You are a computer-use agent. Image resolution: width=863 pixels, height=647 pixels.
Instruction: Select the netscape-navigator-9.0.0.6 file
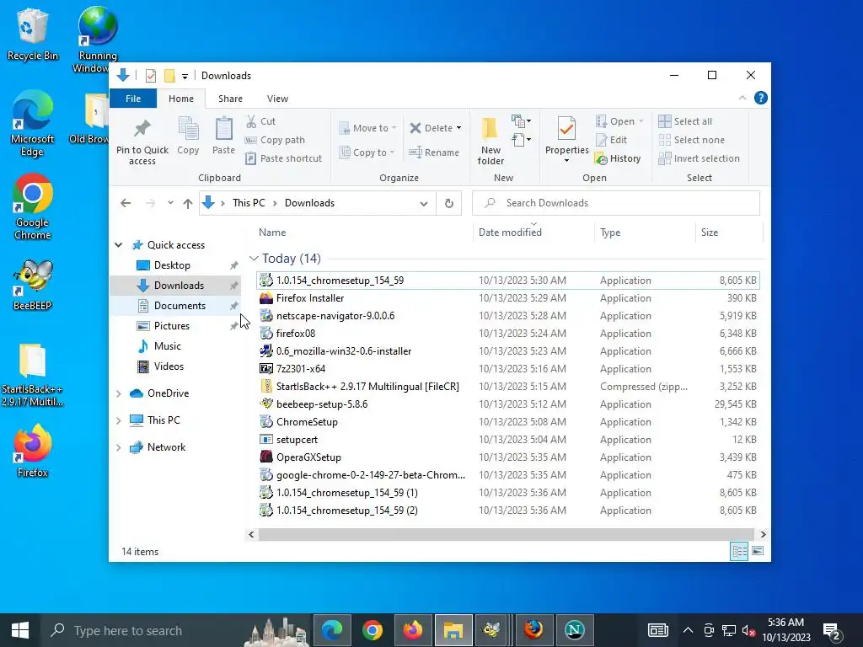tap(507, 316)
